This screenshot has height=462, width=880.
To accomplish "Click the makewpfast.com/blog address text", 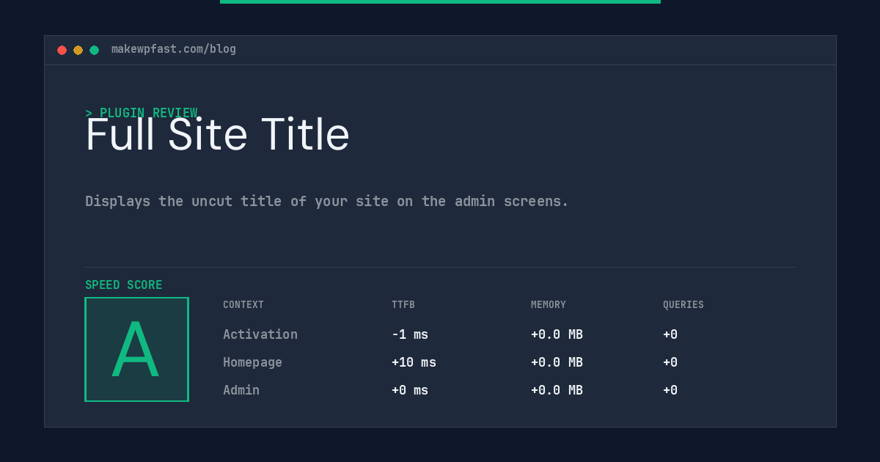I will click(x=174, y=49).
